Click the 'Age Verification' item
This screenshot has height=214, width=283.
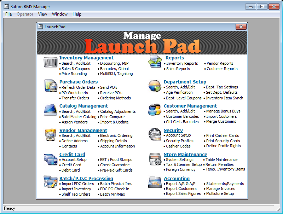[179, 93]
